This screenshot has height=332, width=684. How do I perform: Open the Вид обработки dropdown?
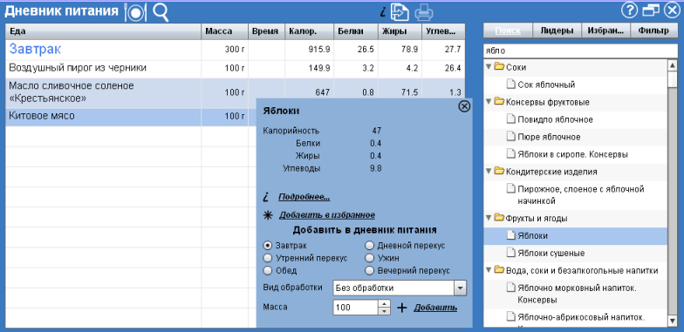pyautogui.click(x=460, y=288)
